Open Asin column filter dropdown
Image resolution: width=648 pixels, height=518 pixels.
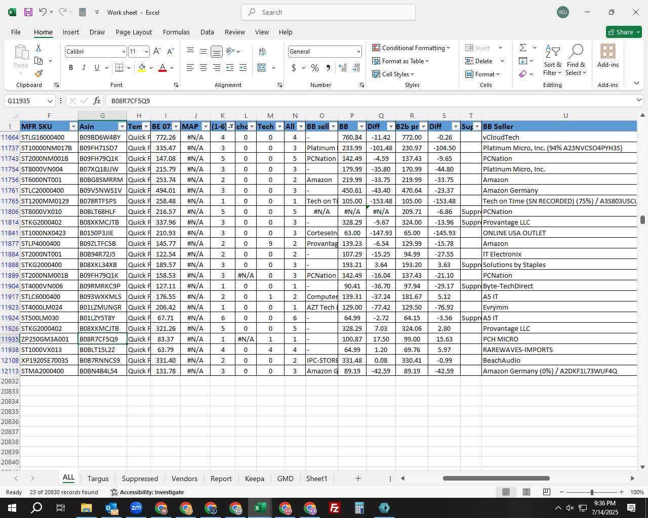(x=121, y=126)
